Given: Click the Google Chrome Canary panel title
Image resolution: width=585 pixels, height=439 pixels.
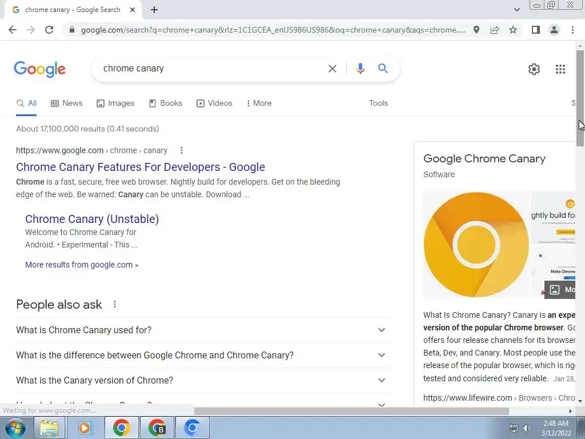Looking at the screenshot, I should tap(484, 159).
